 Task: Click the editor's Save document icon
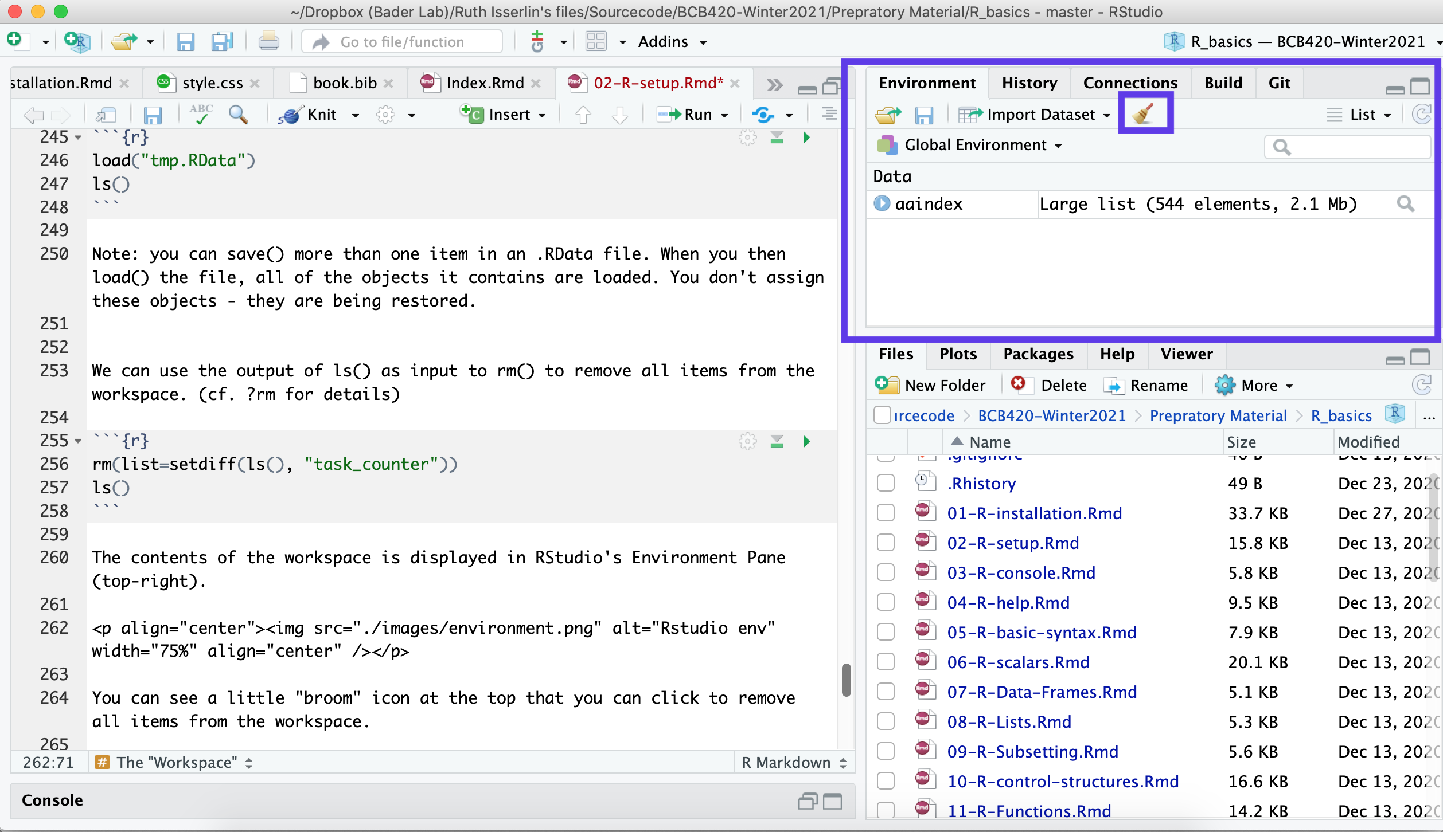pos(153,115)
